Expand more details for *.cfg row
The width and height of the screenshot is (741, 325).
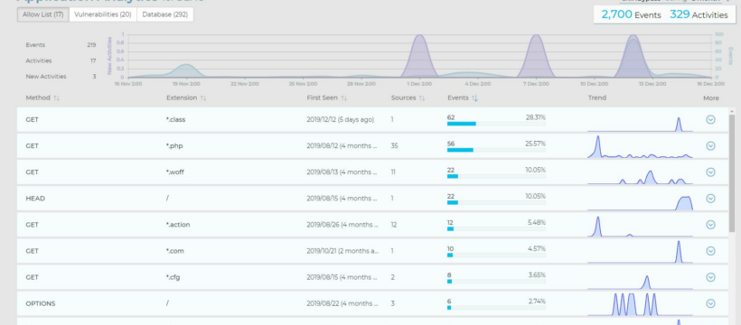pyautogui.click(x=710, y=277)
